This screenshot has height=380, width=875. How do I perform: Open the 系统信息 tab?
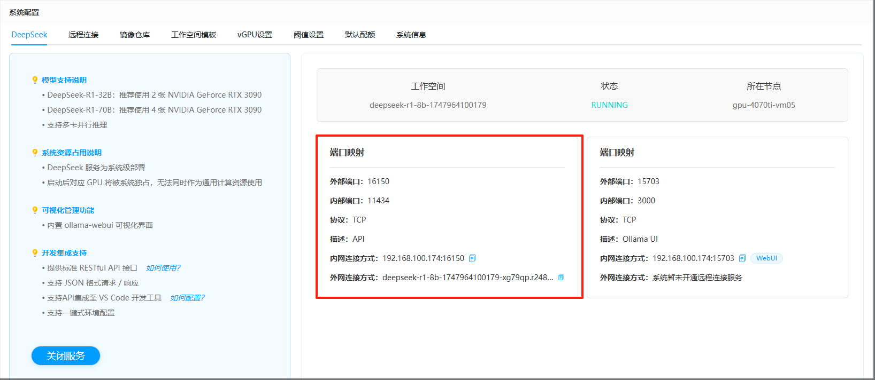coord(411,35)
